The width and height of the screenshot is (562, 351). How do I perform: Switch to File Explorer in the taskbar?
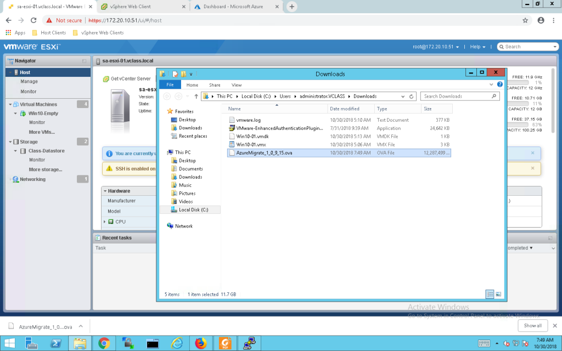click(80, 343)
